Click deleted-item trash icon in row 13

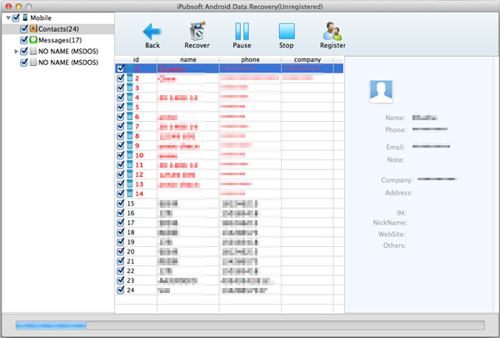pos(129,184)
